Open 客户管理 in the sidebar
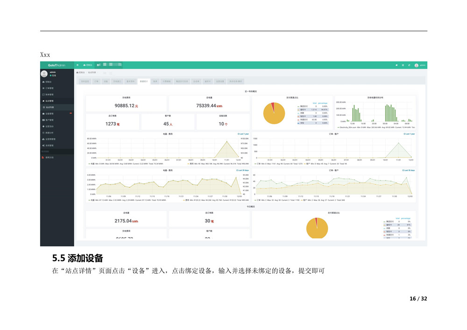The image size is (467, 330). pos(50,120)
